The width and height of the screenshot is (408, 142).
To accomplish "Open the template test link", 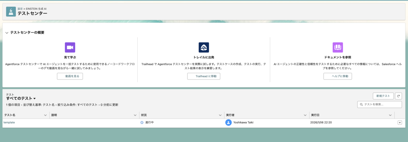I will pyautogui.click(x=9, y=122).
